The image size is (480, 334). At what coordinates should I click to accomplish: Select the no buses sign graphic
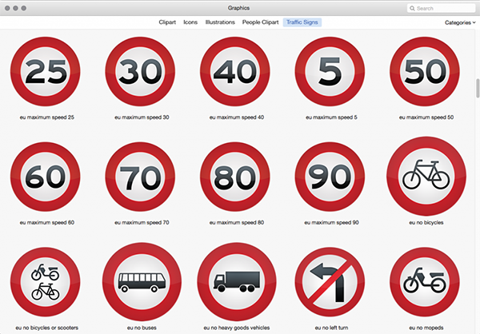point(142,282)
